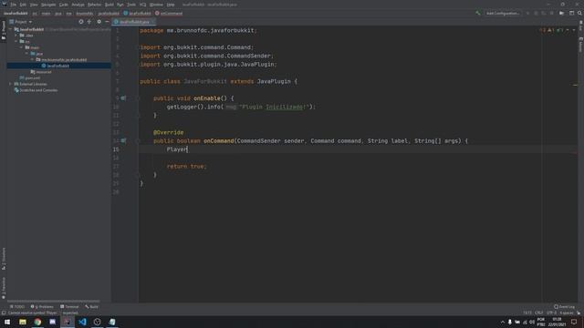584x328 pixels.
Task: Hide the Project panel with minus icon
Action: [x=107, y=22]
